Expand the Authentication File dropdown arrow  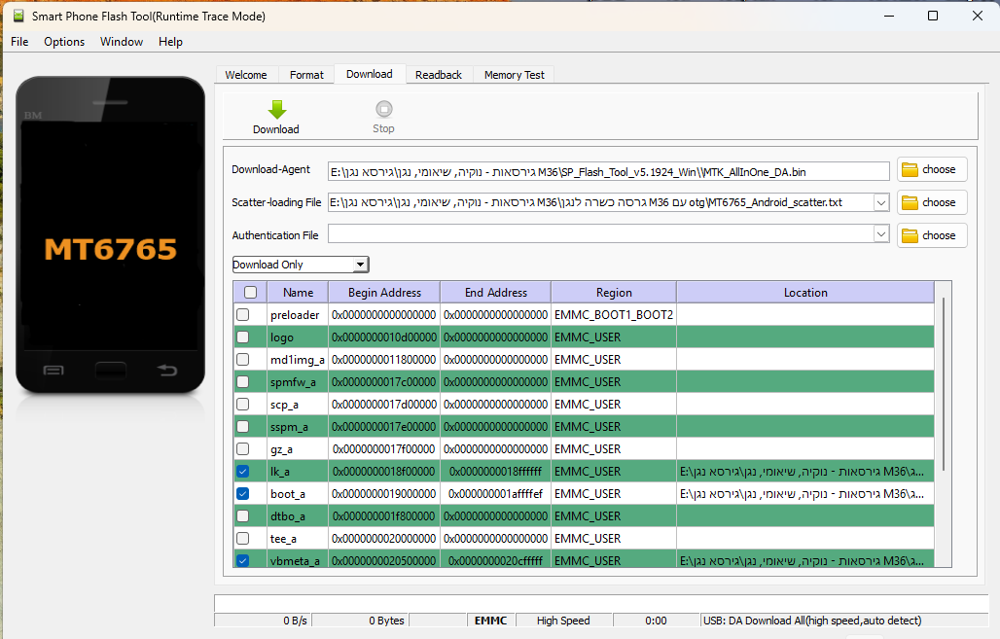880,234
